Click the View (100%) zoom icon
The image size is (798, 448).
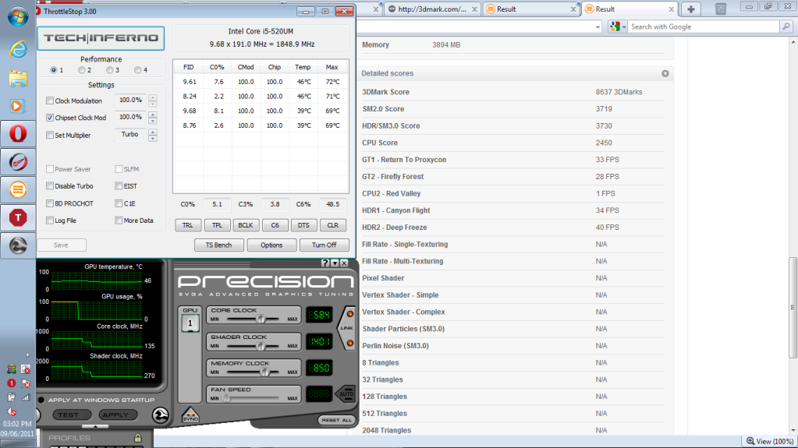[x=750, y=441]
